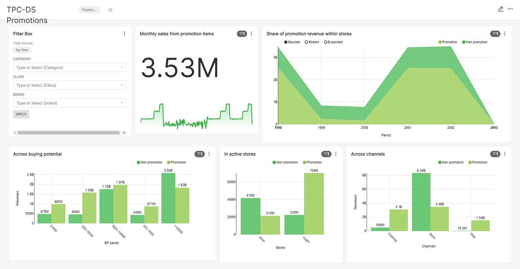Click the filter indicator on In active stores chart
The image size is (520, 269).
pyautogui.click(x=327, y=153)
